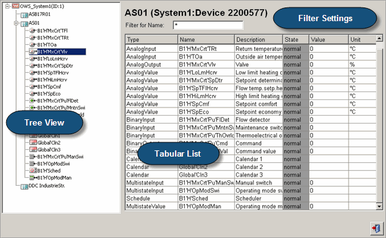Sort by the State column header
The height and width of the screenshot is (238, 386).
coord(296,40)
